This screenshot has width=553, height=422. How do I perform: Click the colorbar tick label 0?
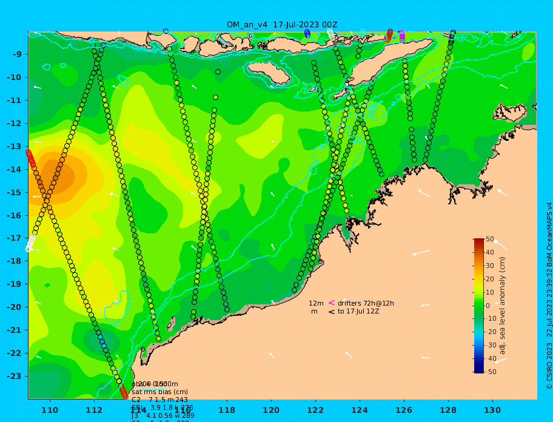[x=488, y=306]
